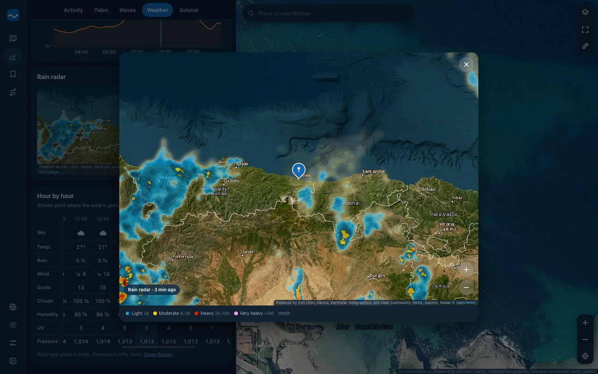This screenshot has height=374, width=598.
Task: Zoom out on the radar map
Action: tap(466, 288)
